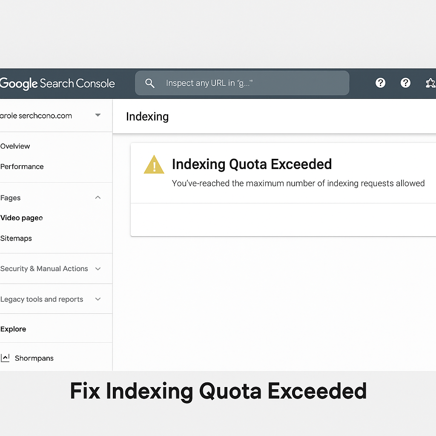
Task: Click the star icon in the header
Action: pos(431,83)
